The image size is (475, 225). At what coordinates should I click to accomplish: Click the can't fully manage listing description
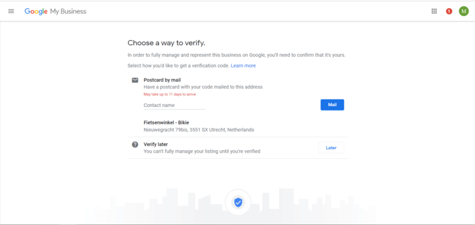coord(202,151)
